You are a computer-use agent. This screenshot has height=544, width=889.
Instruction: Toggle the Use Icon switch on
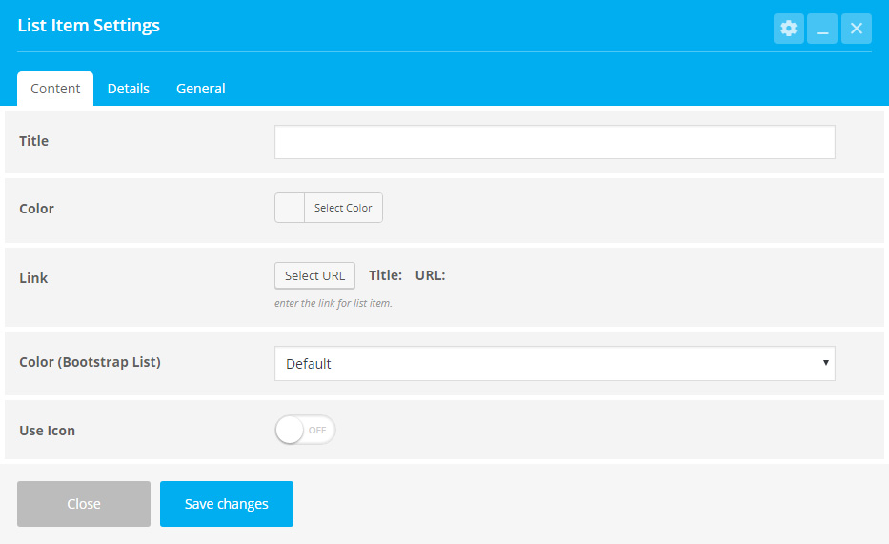click(305, 430)
